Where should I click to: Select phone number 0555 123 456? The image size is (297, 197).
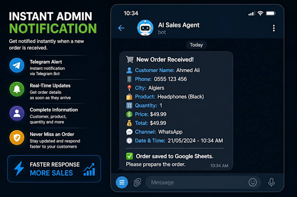(170, 79)
